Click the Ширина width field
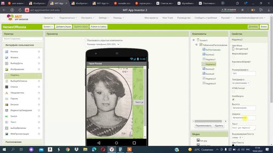273x153 pixels. (244, 118)
